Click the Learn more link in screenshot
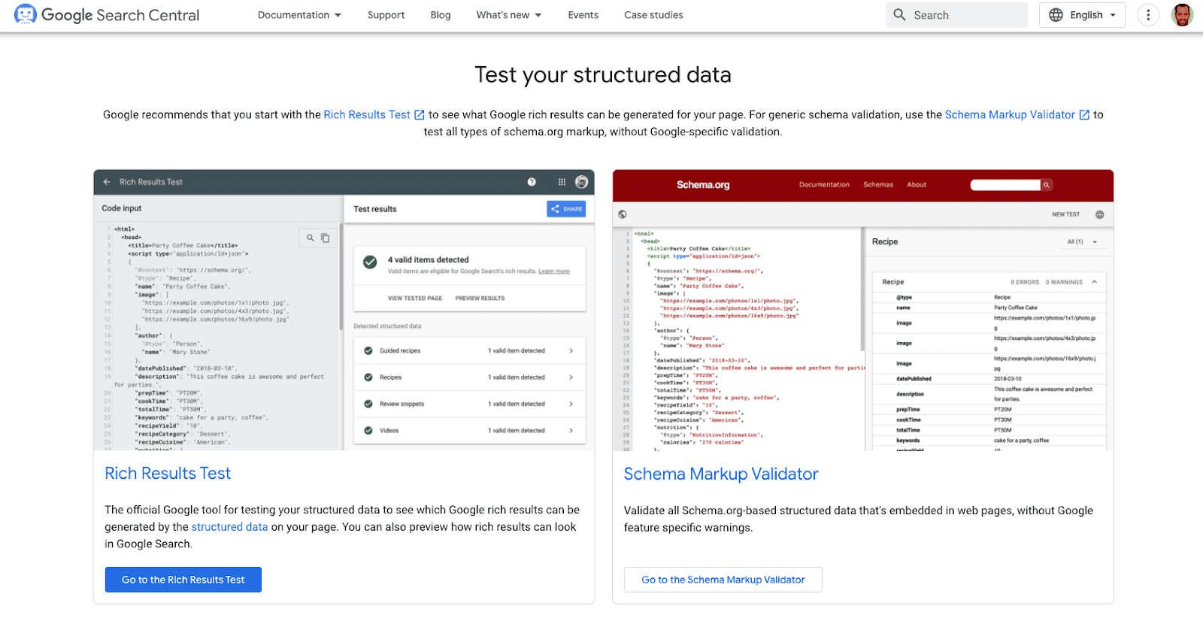The width and height of the screenshot is (1203, 630). tap(554, 271)
